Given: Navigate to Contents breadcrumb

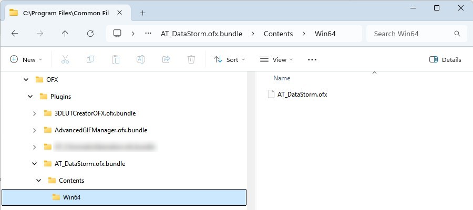Looking at the screenshot, I should coord(279,34).
